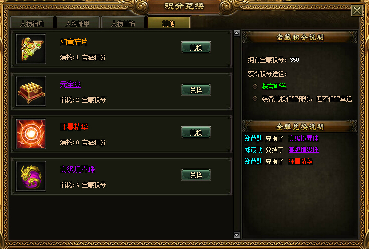The height and width of the screenshot is (249, 369).
Task: Click 兑换 button for 元宝盒
Action: (196, 90)
